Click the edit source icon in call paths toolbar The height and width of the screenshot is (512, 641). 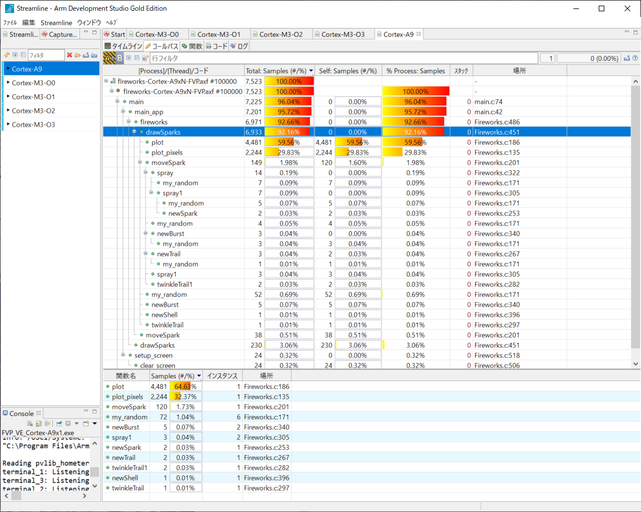click(145, 58)
